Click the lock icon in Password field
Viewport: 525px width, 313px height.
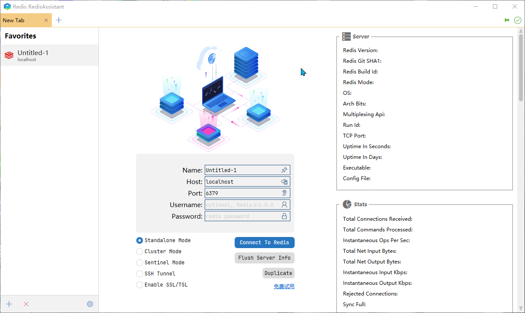[284, 216]
